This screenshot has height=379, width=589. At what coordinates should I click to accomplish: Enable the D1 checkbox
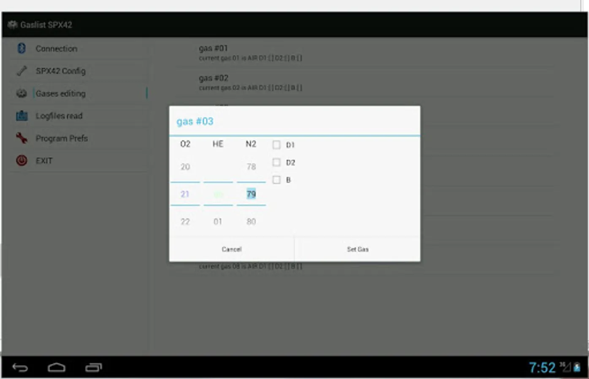(276, 144)
